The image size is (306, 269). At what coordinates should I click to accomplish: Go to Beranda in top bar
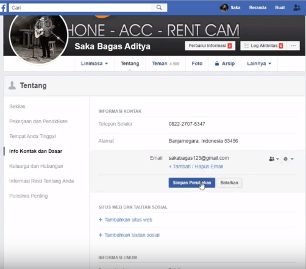tap(258, 8)
